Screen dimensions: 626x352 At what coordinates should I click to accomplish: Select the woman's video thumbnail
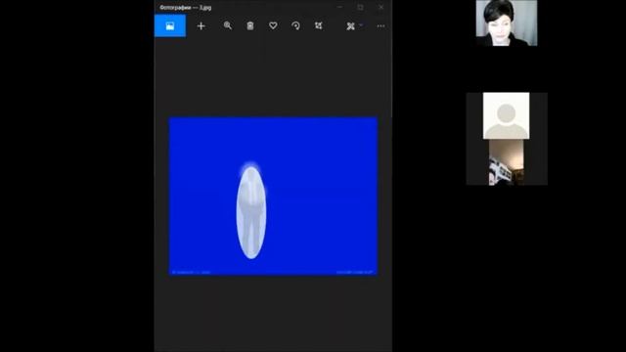507,22
